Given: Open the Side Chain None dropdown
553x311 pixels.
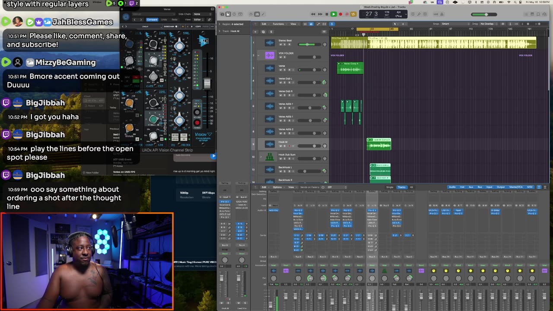Looking at the screenshot, I should 202,14.
